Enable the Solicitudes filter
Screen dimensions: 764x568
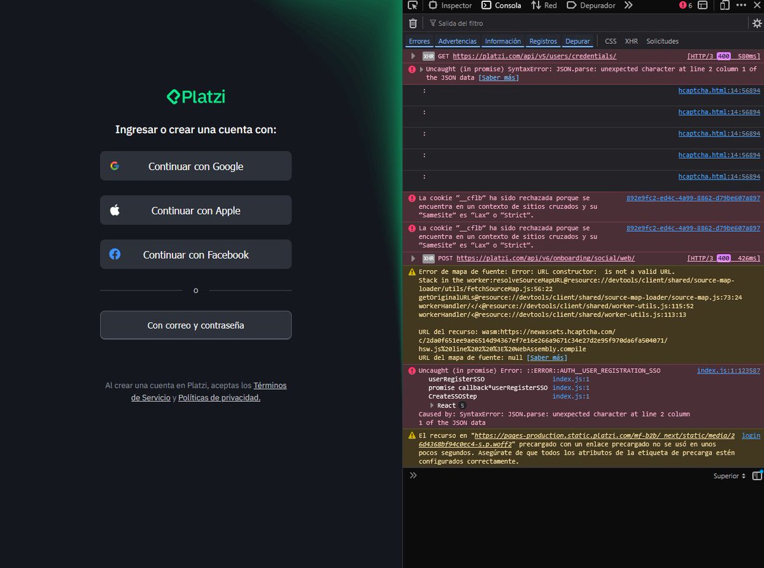point(662,41)
